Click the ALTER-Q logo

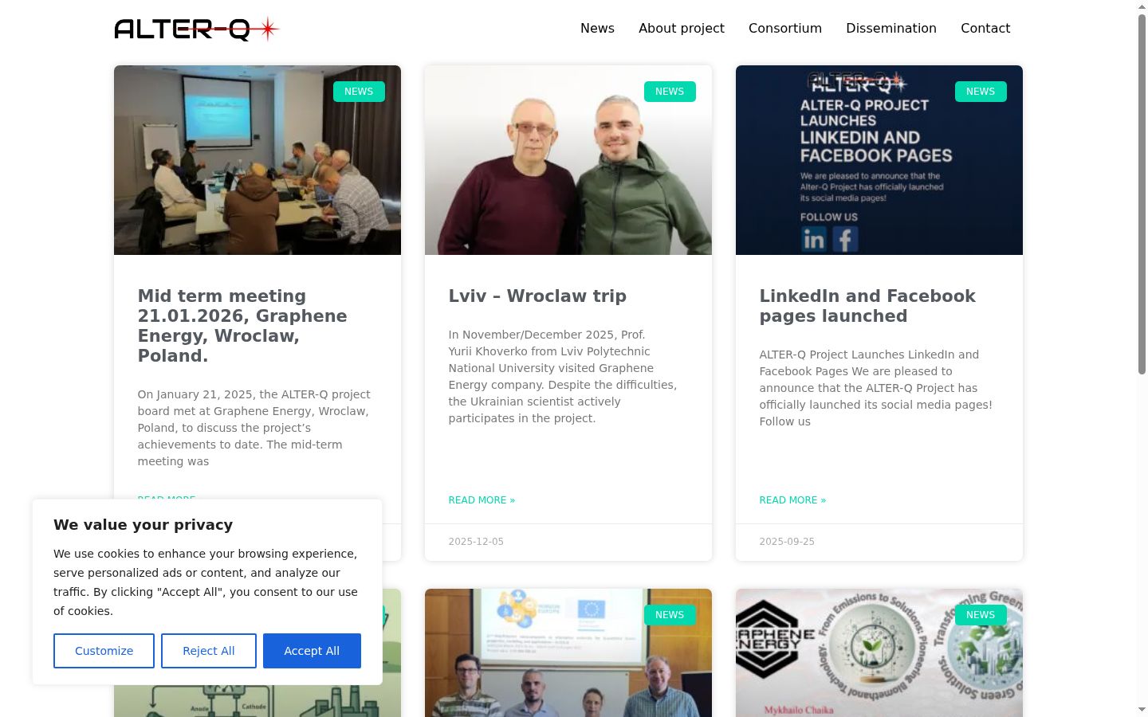tap(197, 29)
